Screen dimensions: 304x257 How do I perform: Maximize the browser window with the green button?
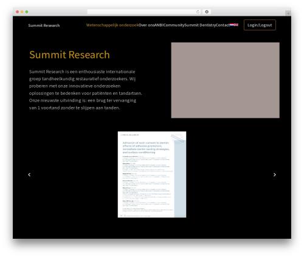27,12
